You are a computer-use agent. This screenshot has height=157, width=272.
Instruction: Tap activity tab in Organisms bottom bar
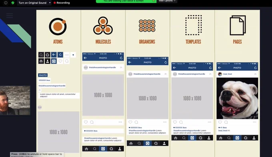tap(156, 143)
